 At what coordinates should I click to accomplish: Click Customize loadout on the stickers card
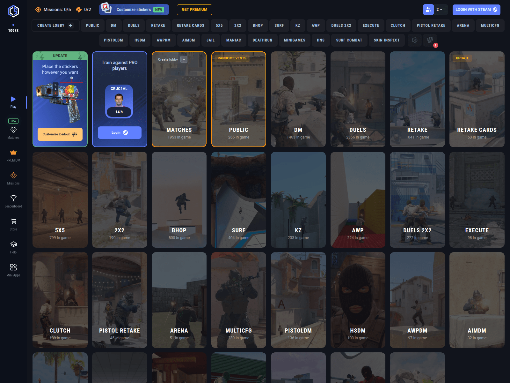[60, 134]
